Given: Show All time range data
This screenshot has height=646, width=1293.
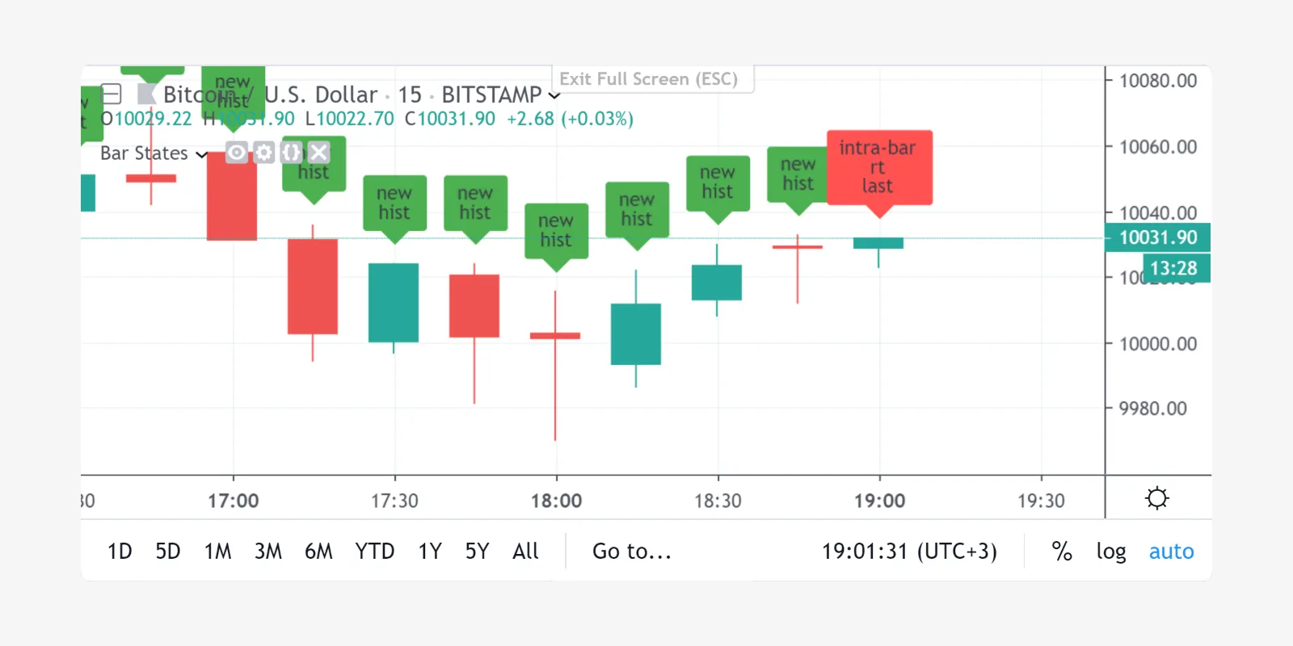Looking at the screenshot, I should pyautogui.click(x=525, y=552).
